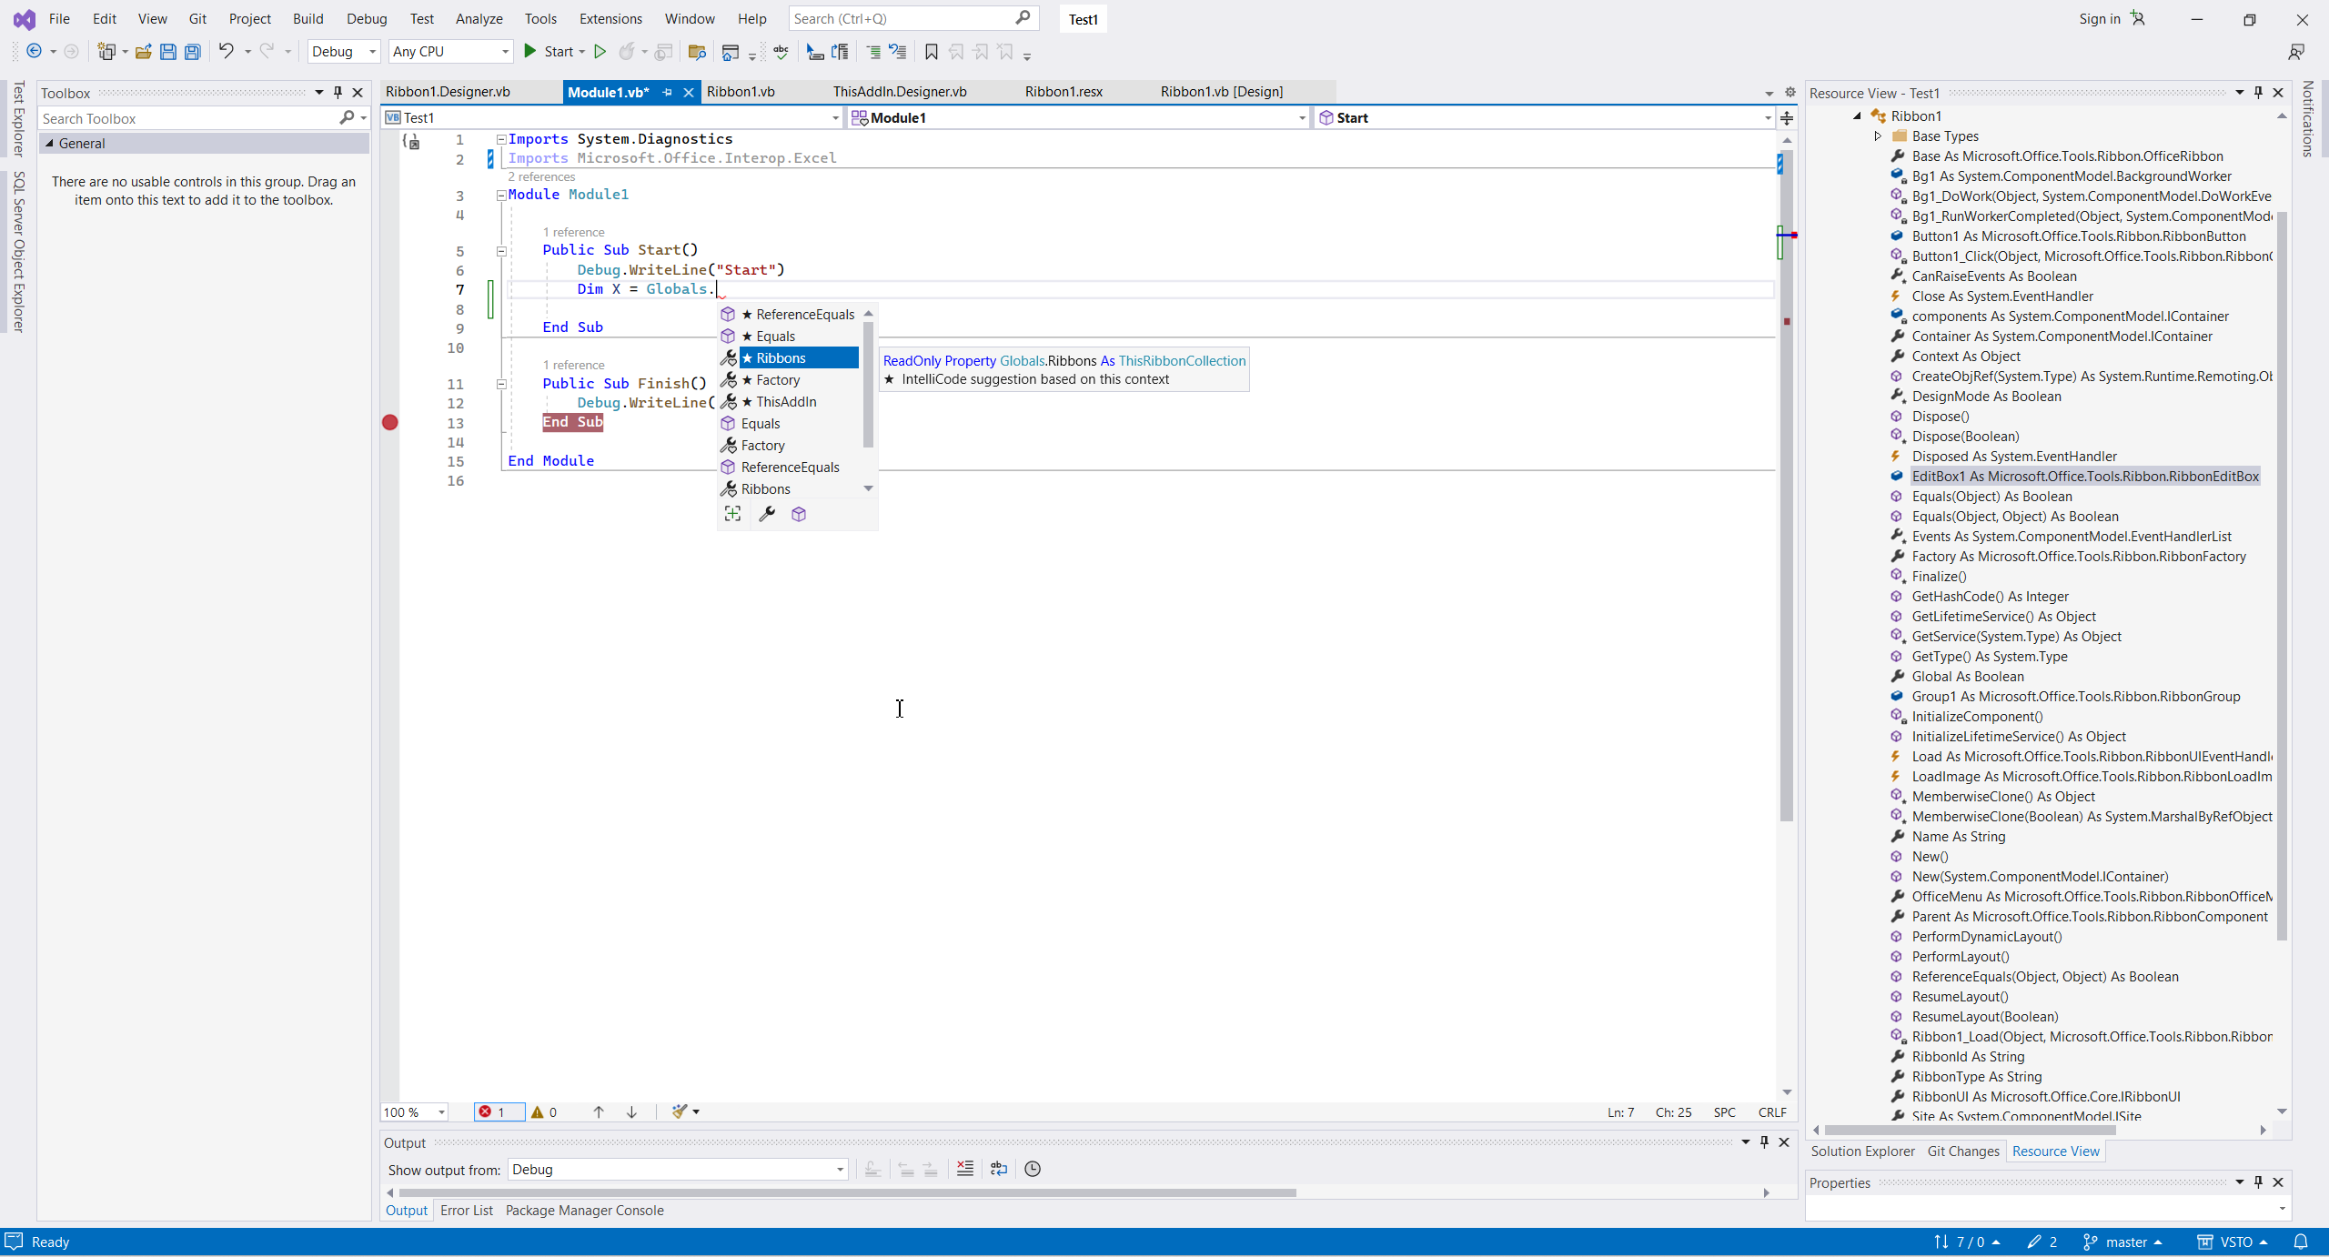This screenshot has height=1257, width=2329.
Task: Open the Extensions menu
Action: pyautogui.click(x=610, y=18)
